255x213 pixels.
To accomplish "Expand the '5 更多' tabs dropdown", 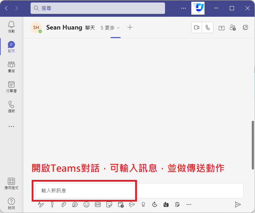I will pos(110,27).
